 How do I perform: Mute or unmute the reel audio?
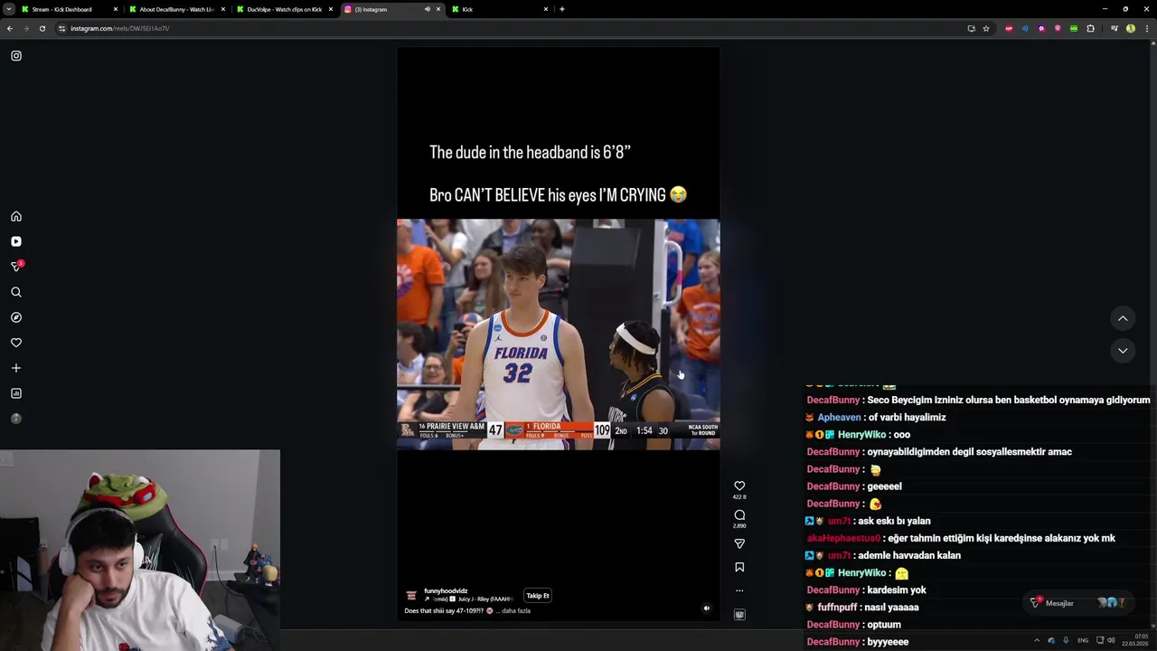(707, 609)
